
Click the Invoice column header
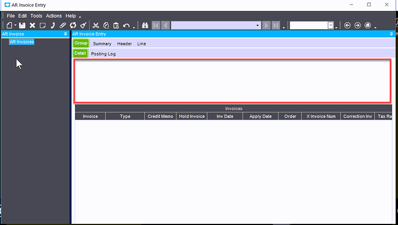(90, 116)
